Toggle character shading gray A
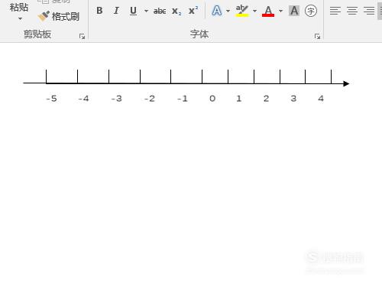Screen dimensions: 382x293 pos(294,11)
